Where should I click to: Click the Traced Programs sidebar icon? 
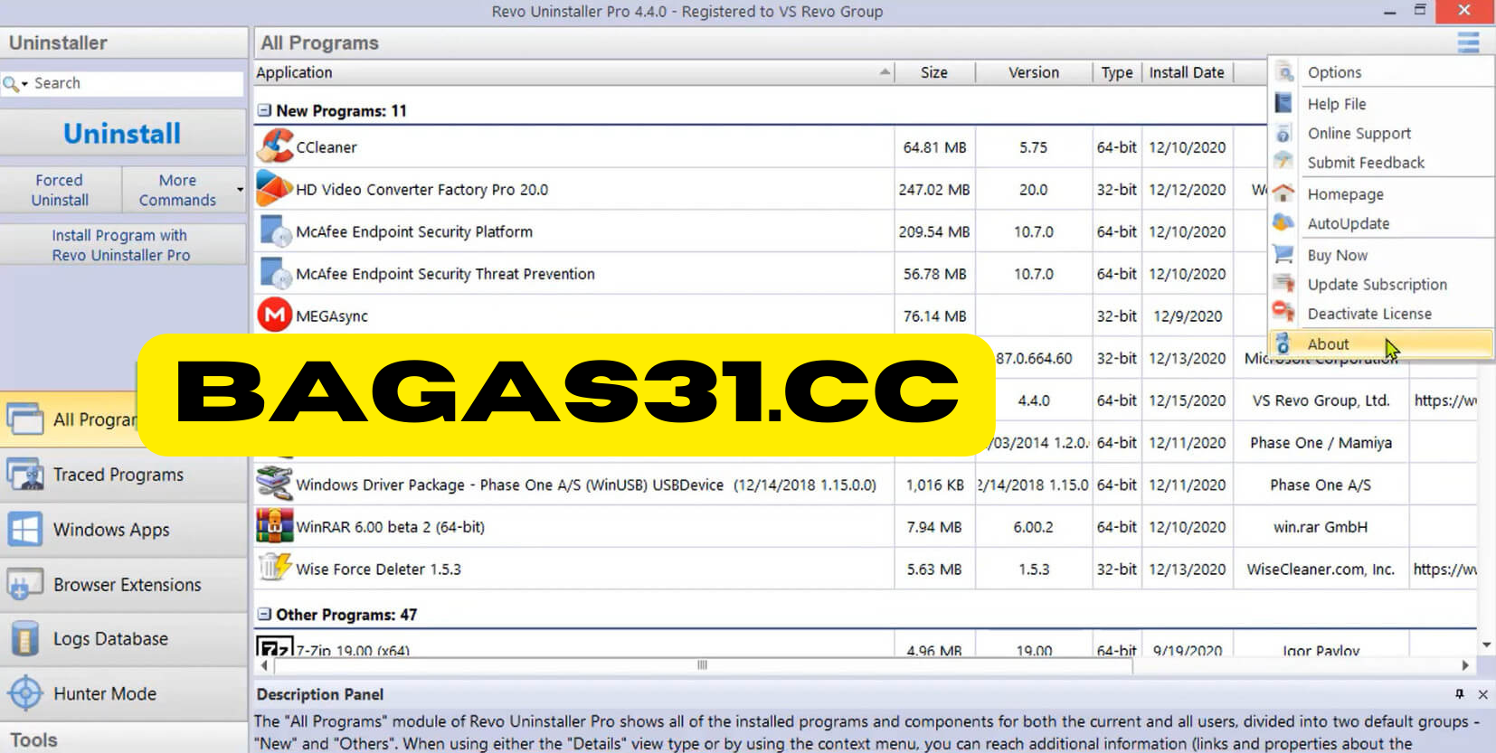pos(25,475)
